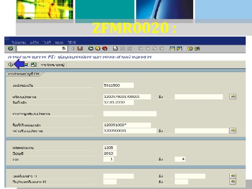Click the field containing 5311500

pos(118,85)
